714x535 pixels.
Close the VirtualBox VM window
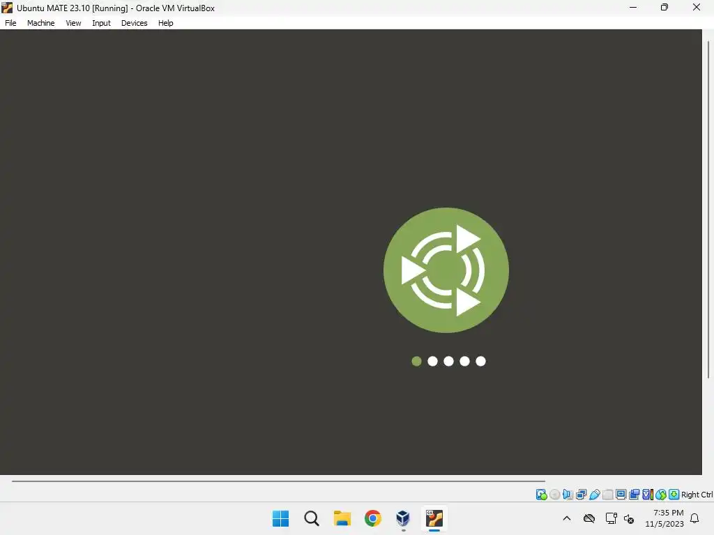pos(697,7)
